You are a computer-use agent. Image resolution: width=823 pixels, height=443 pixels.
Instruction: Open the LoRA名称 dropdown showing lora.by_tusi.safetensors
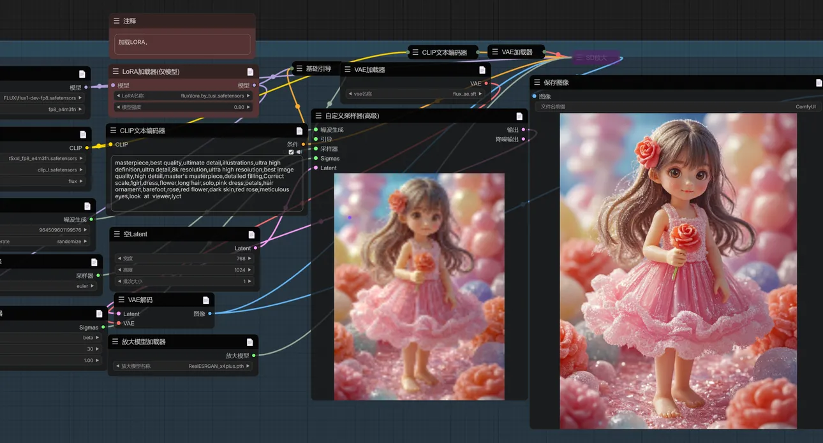tap(182, 96)
